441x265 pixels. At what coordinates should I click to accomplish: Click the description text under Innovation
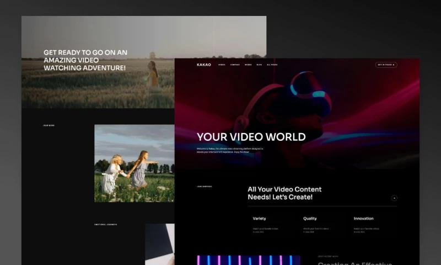(366, 230)
